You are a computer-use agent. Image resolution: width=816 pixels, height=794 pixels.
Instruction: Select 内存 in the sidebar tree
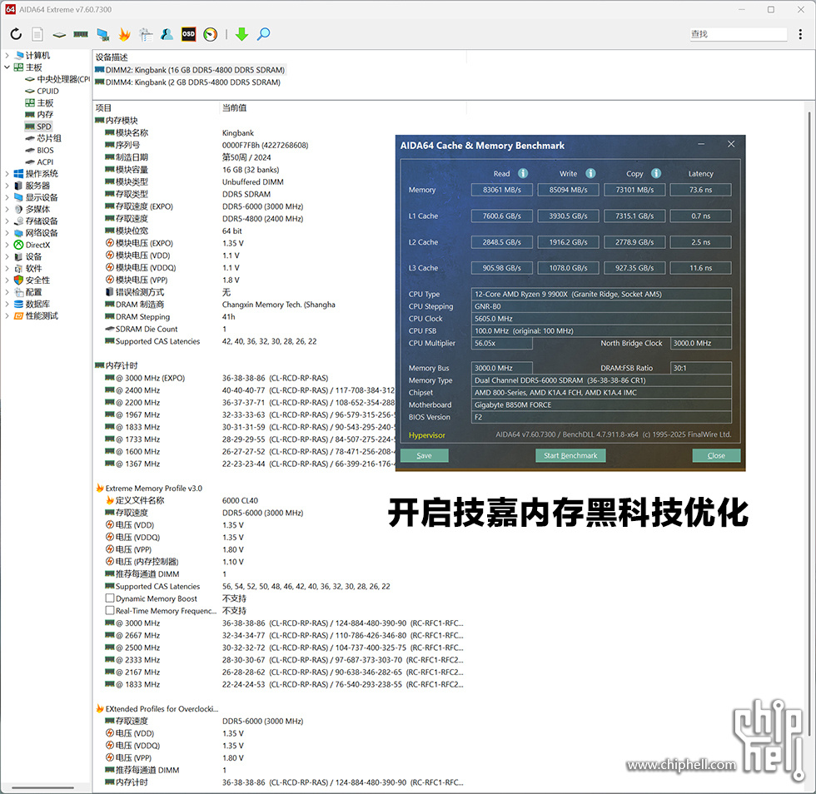pyautogui.click(x=45, y=115)
